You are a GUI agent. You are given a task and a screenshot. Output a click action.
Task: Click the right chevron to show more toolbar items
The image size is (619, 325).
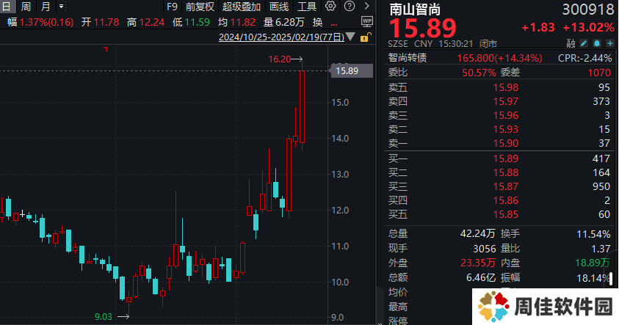click(x=366, y=6)
